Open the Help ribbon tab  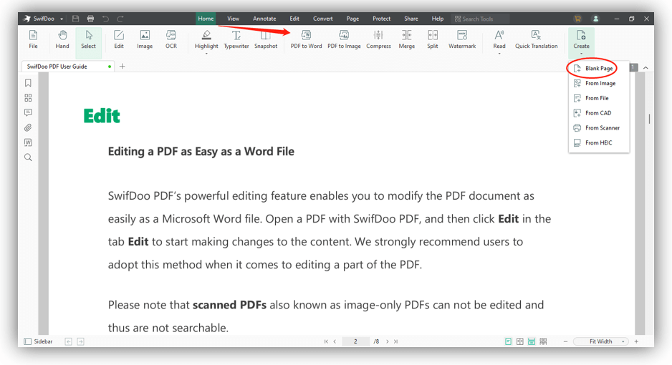(438, 19)
